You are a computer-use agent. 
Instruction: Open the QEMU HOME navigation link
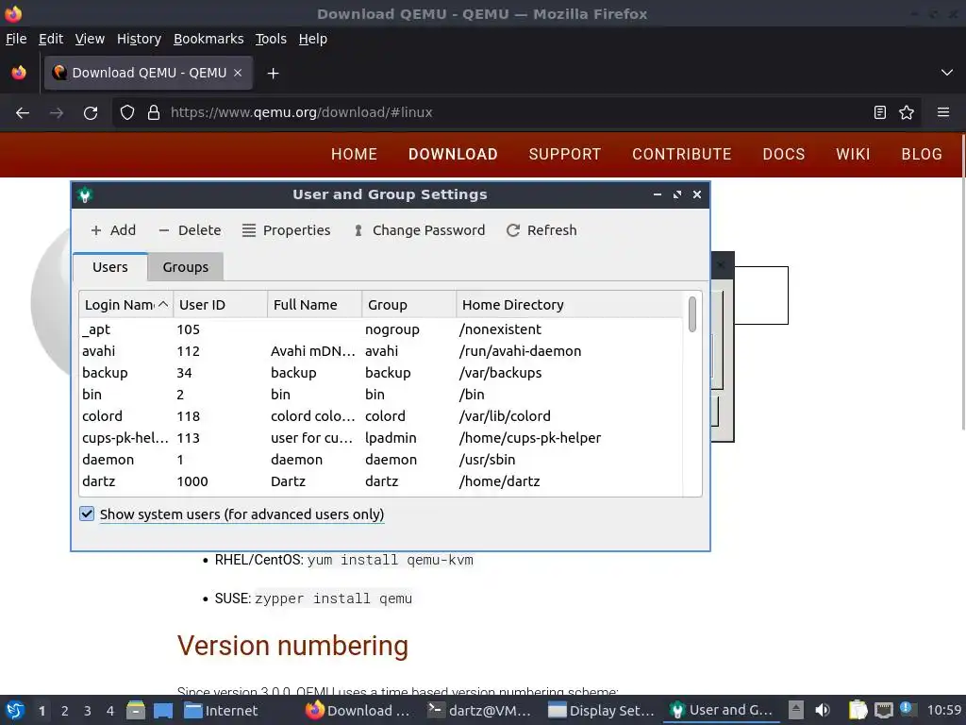click(x=355, y=154)
